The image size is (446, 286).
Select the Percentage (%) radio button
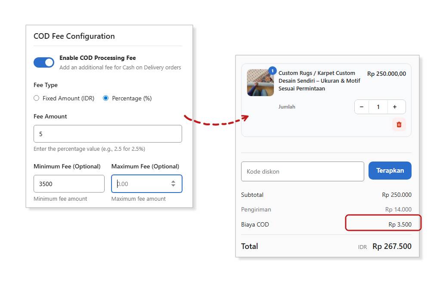click(105, 98)
